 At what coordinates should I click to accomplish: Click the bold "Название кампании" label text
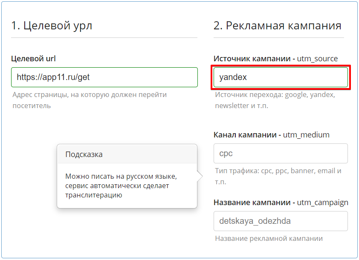[x=252, y=203]
